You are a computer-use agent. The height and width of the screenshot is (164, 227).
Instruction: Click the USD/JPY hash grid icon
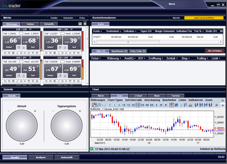(9, 81)
